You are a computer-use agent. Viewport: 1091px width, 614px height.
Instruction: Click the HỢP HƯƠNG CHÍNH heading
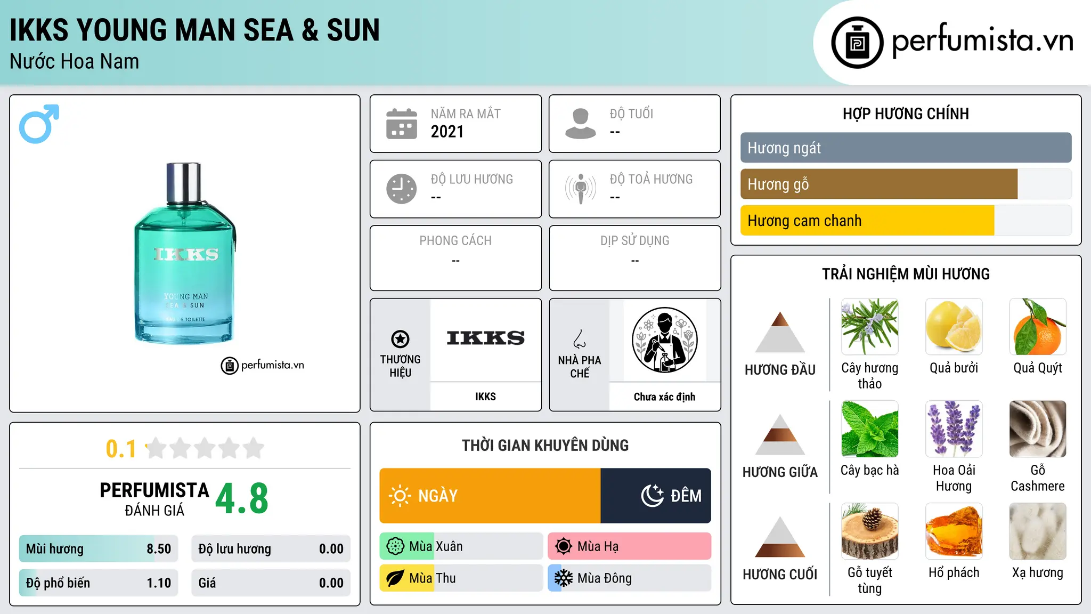(906, 114)
